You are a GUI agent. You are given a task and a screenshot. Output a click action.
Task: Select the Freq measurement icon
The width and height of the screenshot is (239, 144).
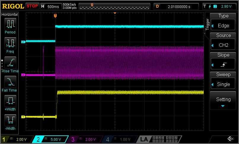(x=10, y=44)
